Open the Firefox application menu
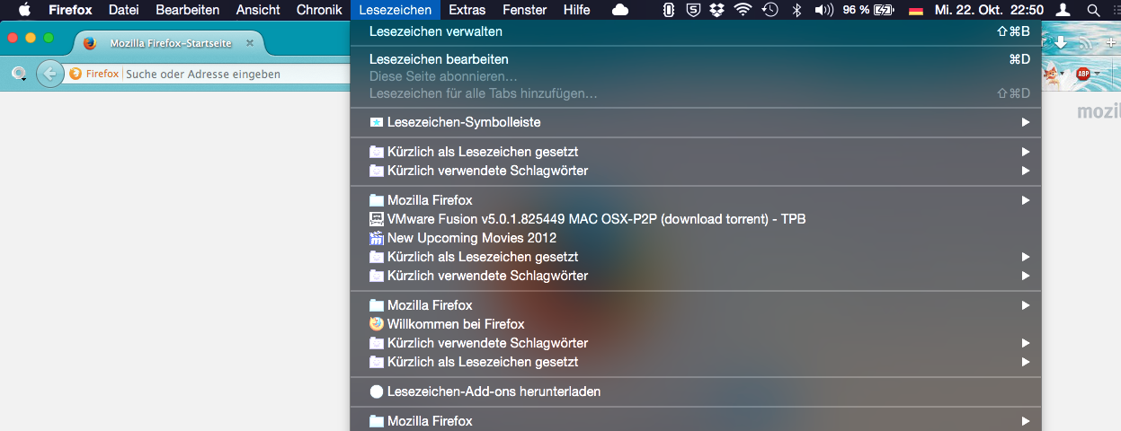The width and height of the screenshot is (1121, 431). [x=70, y=10]
